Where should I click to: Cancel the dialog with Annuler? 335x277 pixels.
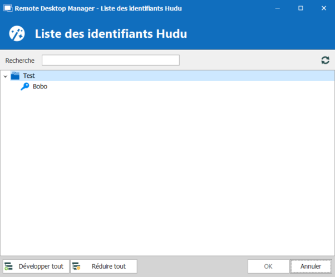point(311,266)
